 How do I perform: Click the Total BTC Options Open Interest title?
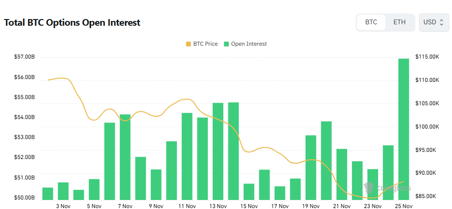tap(72, 22)
